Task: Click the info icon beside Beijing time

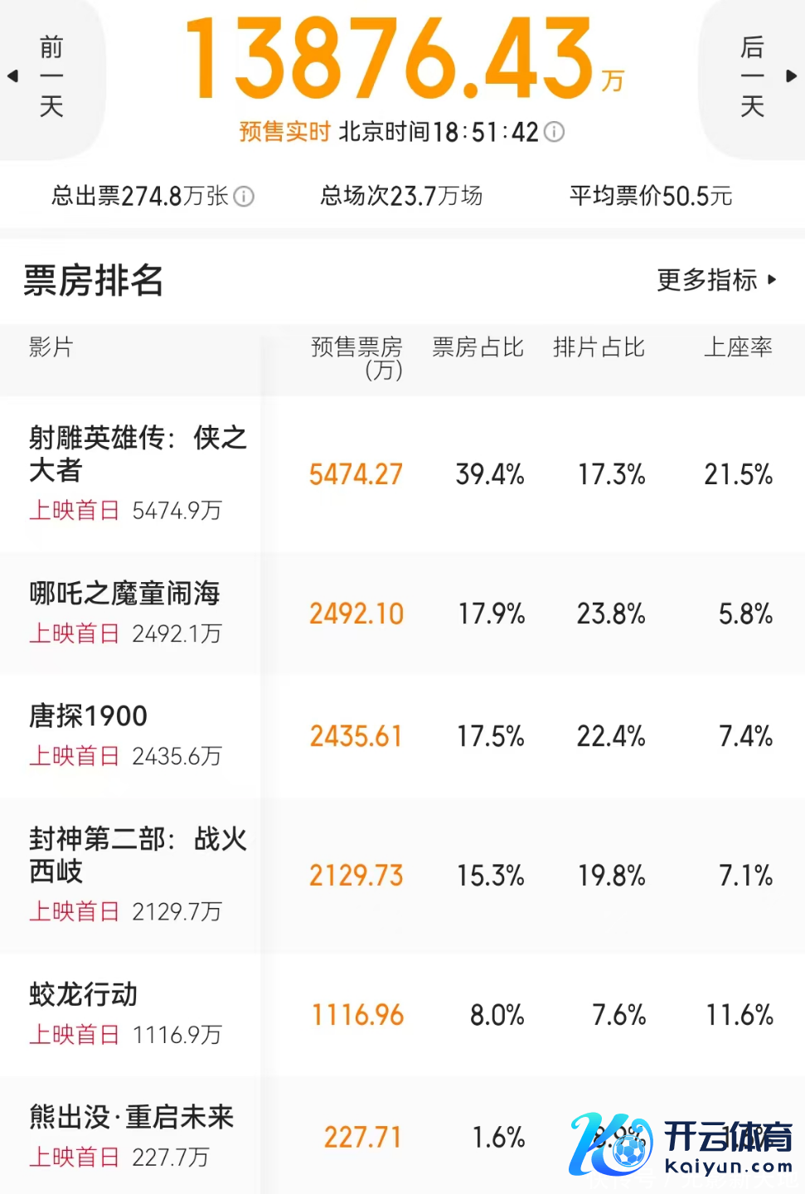Action: pos(555,132)
